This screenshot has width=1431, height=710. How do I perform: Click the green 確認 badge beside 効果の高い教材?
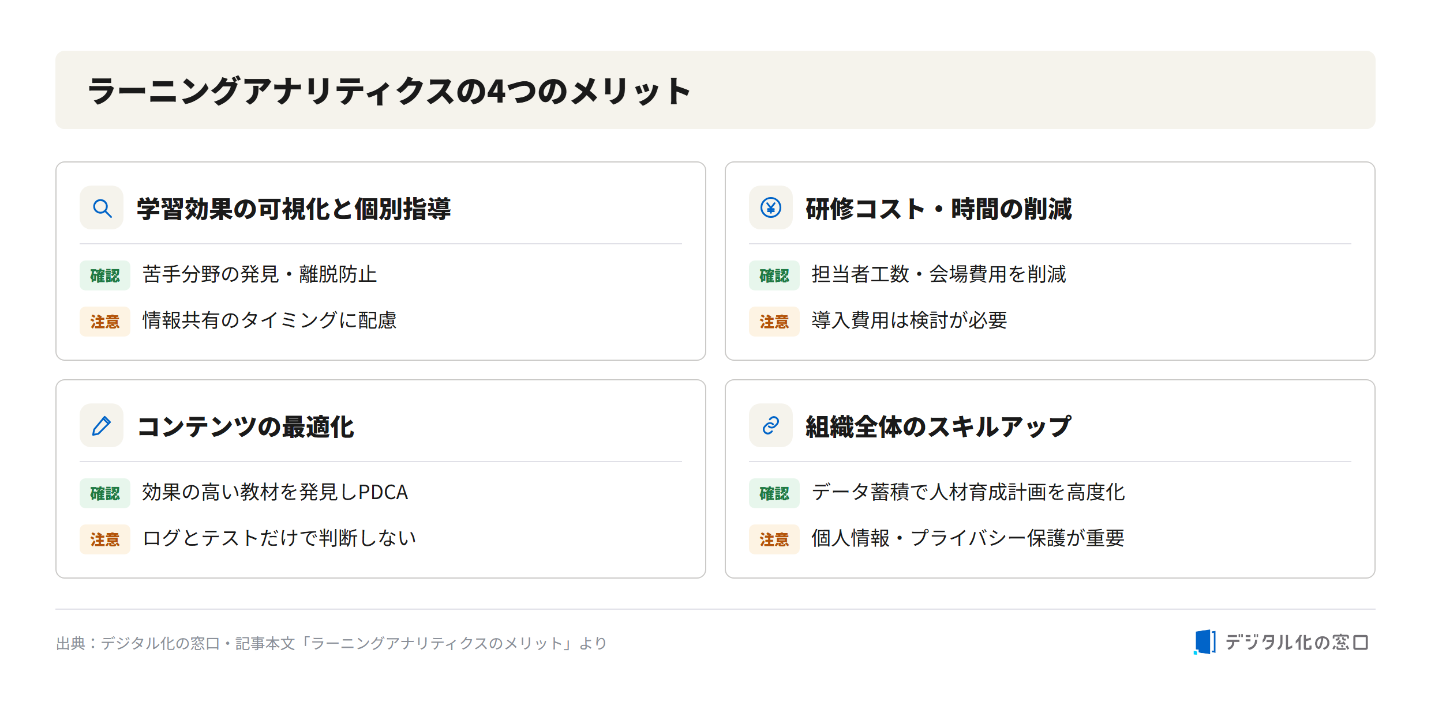click(105, 493)
